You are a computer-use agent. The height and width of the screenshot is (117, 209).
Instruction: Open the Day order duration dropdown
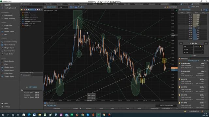coord(188,46)
